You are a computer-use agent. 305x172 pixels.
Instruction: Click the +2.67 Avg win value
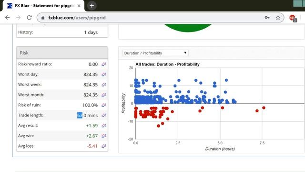click(92, 136)
